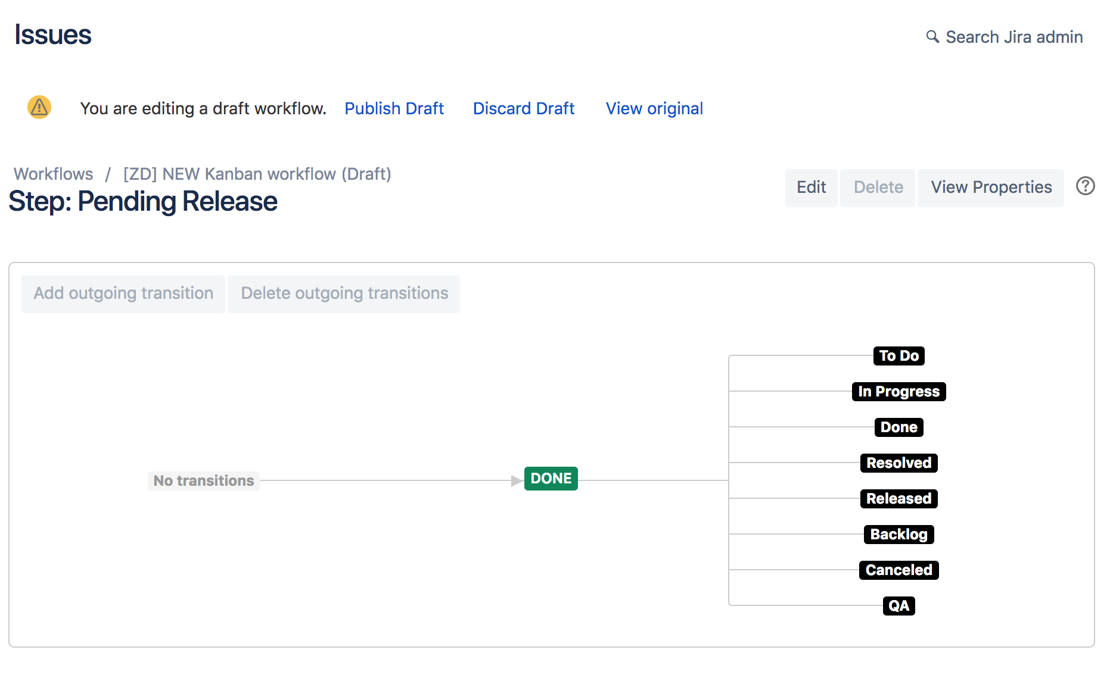This screenshot has width=1113, height=681.
Task: Click Discard Draft
Action: coord(523,108)
